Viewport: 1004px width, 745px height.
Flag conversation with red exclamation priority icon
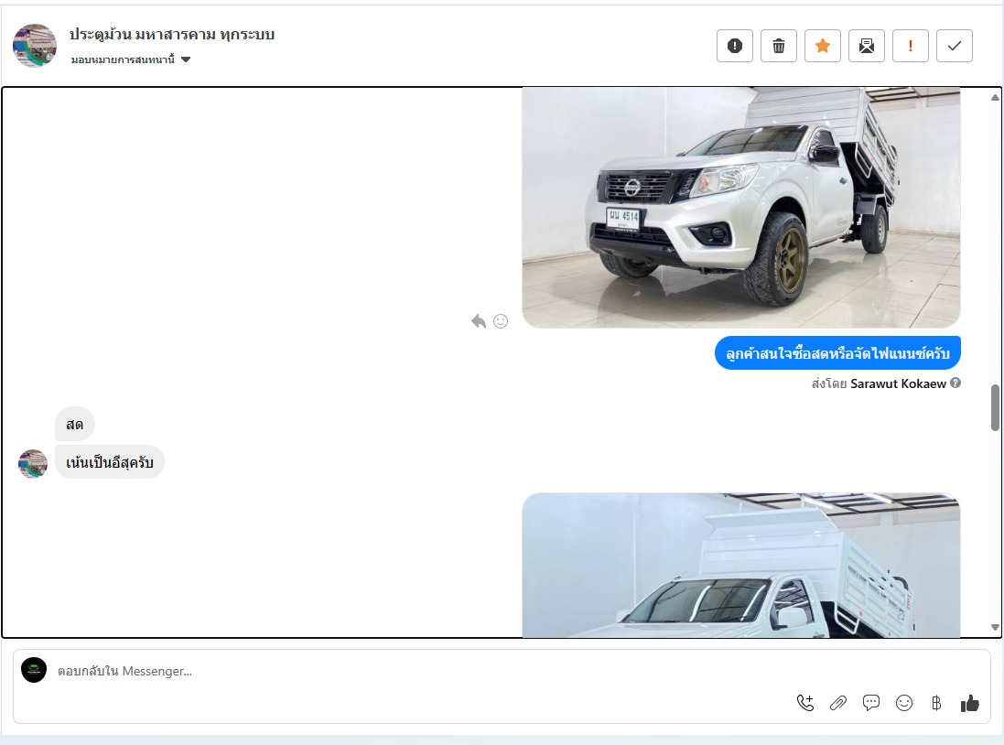coord(911,46)
